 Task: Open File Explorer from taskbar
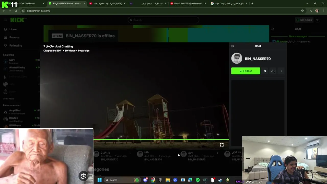click(168, 180)
